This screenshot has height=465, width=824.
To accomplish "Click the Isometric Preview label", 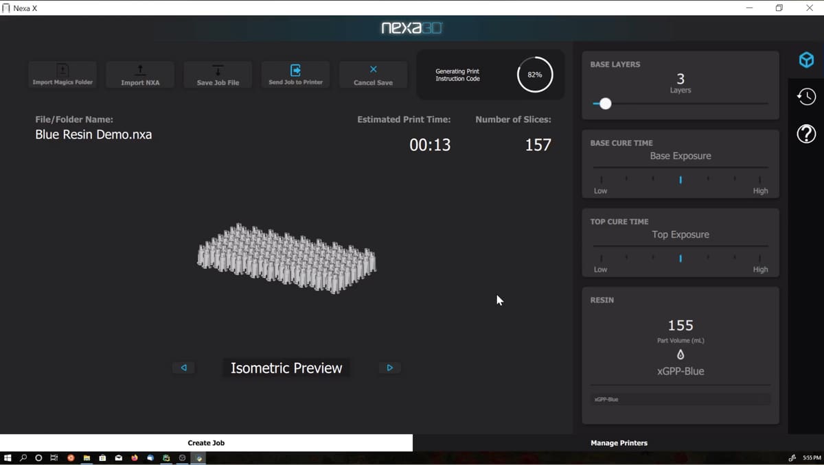I will point(286,368).
